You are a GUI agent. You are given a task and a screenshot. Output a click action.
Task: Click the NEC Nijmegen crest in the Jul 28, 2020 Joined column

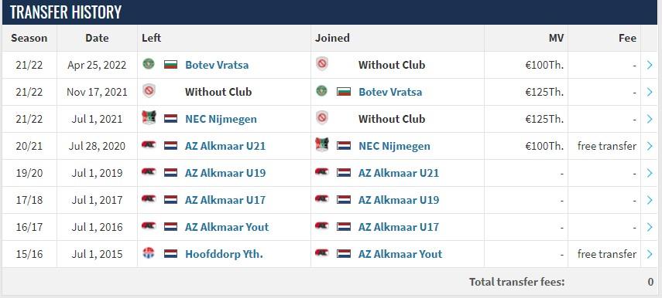(322, 145)
